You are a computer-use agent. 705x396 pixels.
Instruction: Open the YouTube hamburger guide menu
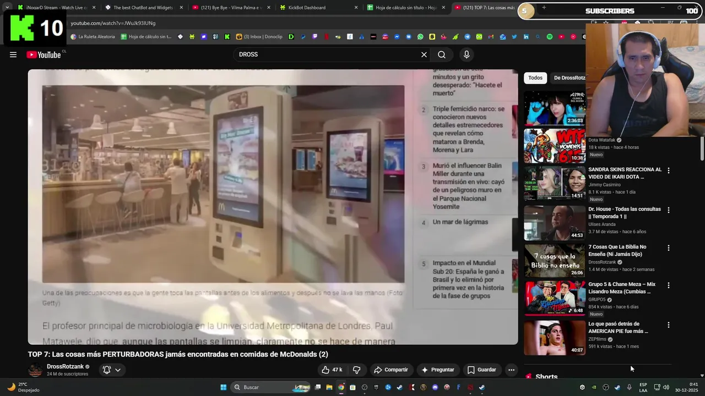(13, 54)
